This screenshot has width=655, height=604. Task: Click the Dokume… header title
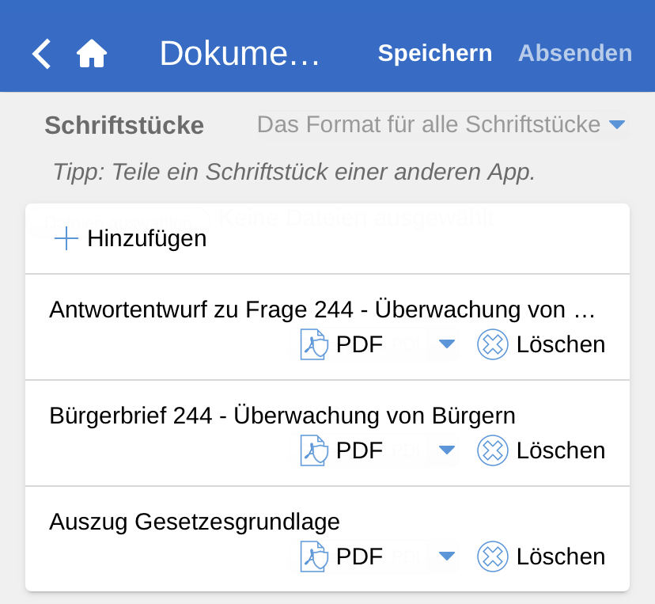tap(240, 54)
